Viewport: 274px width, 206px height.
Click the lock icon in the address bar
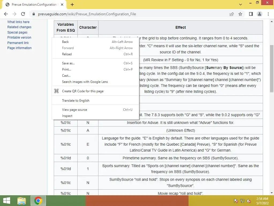(x=34, y=14)
